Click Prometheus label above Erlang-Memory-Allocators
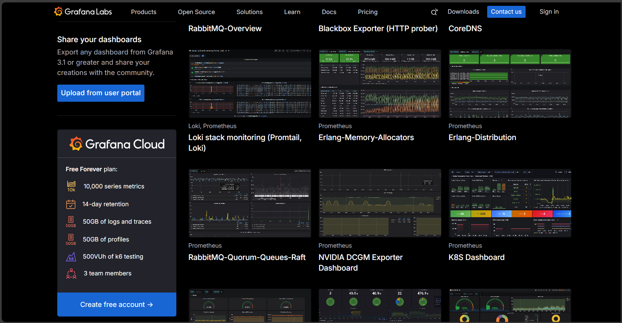This screenshot has width=622, height=323. tap(335, 126)
